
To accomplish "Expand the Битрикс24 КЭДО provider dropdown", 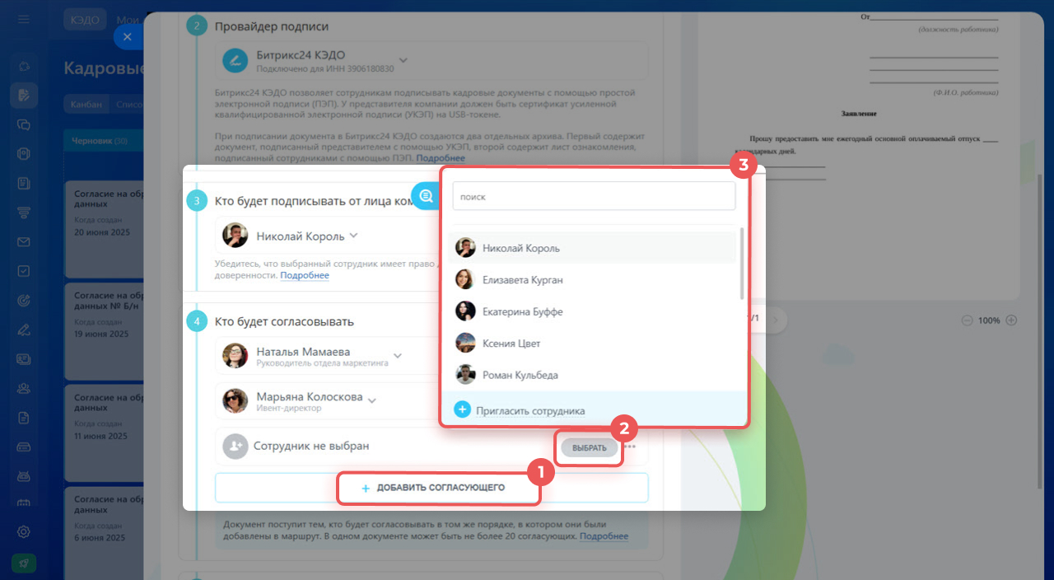I will (x=403, y=60).
